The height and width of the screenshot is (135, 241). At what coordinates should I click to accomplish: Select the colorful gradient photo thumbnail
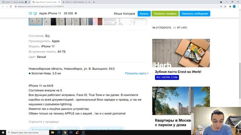95,22
